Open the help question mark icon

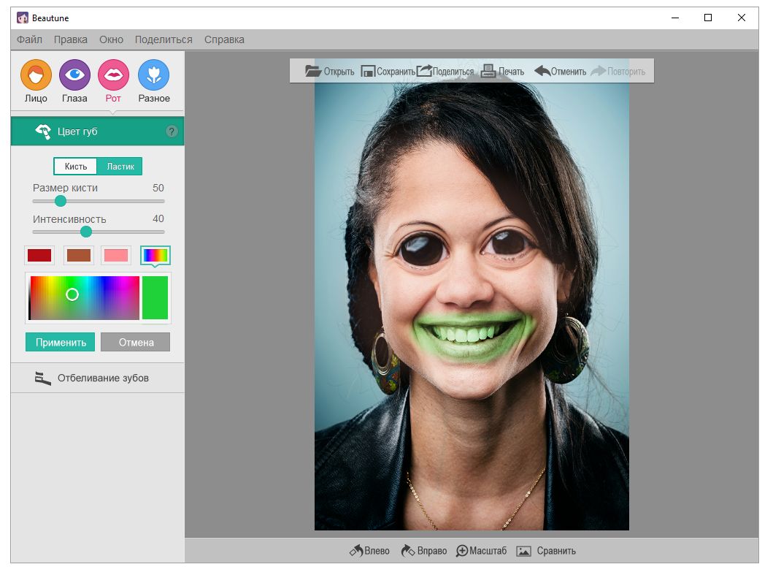point(172,132)
